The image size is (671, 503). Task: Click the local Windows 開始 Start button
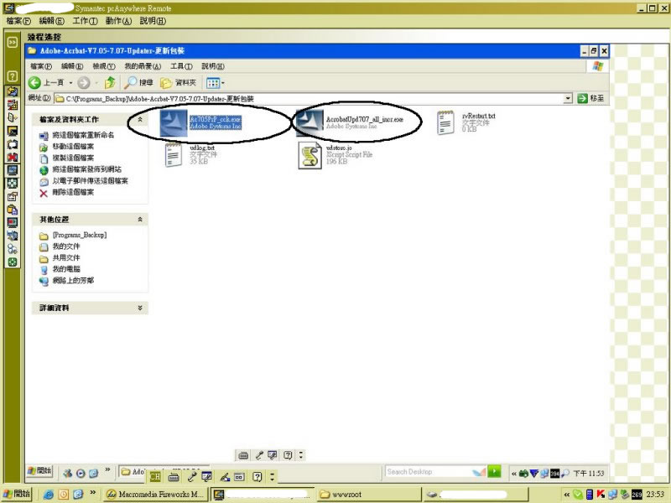click(18, 494)
